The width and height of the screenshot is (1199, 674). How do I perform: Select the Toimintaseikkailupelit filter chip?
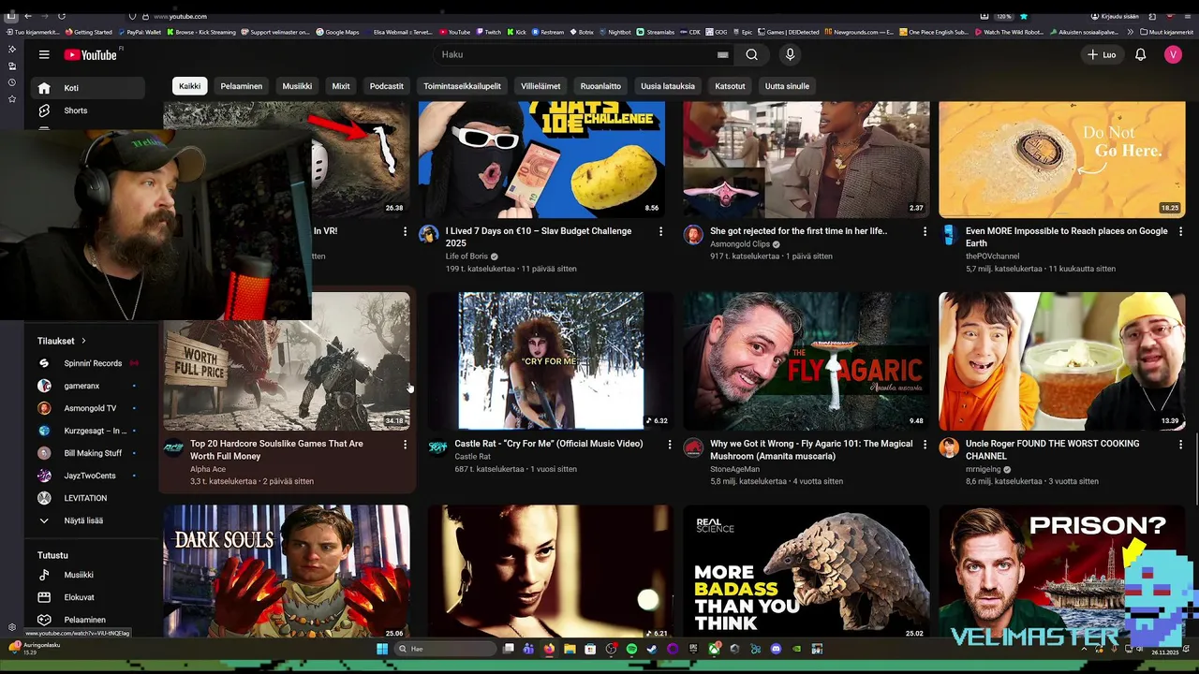tap(462, 86)
